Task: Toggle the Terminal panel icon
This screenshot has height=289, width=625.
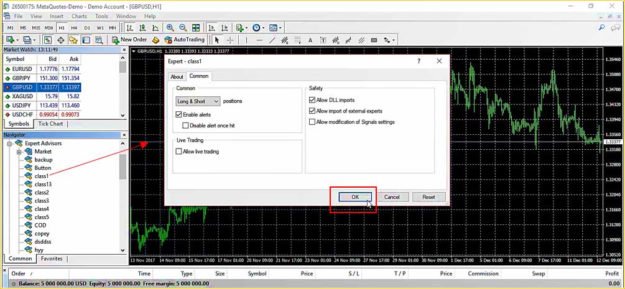Action: click(x=86, y=40)
